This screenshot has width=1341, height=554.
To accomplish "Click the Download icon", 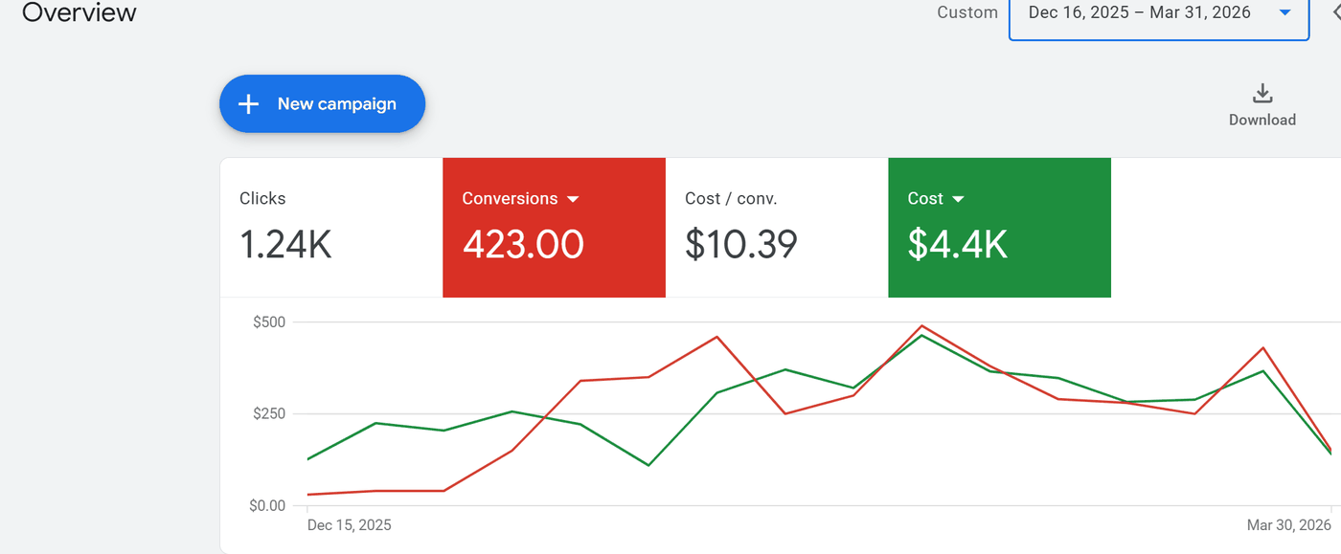I will coord(1262,94).
